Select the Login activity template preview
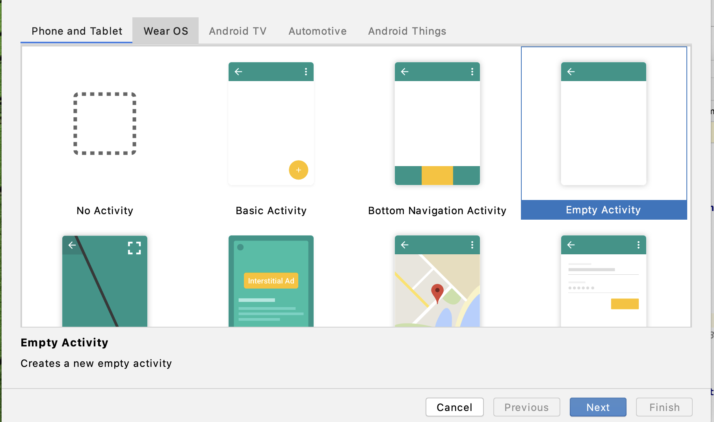The height and width of the screenshot is (422, 714). pos(603,281)
